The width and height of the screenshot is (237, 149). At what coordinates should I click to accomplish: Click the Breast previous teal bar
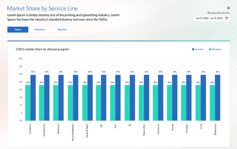169,103
